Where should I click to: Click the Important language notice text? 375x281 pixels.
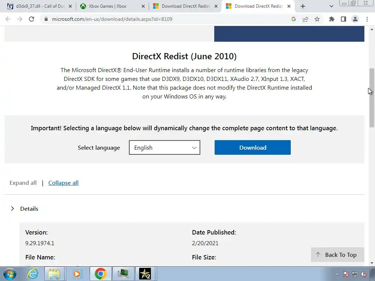[x=185, y=128]
